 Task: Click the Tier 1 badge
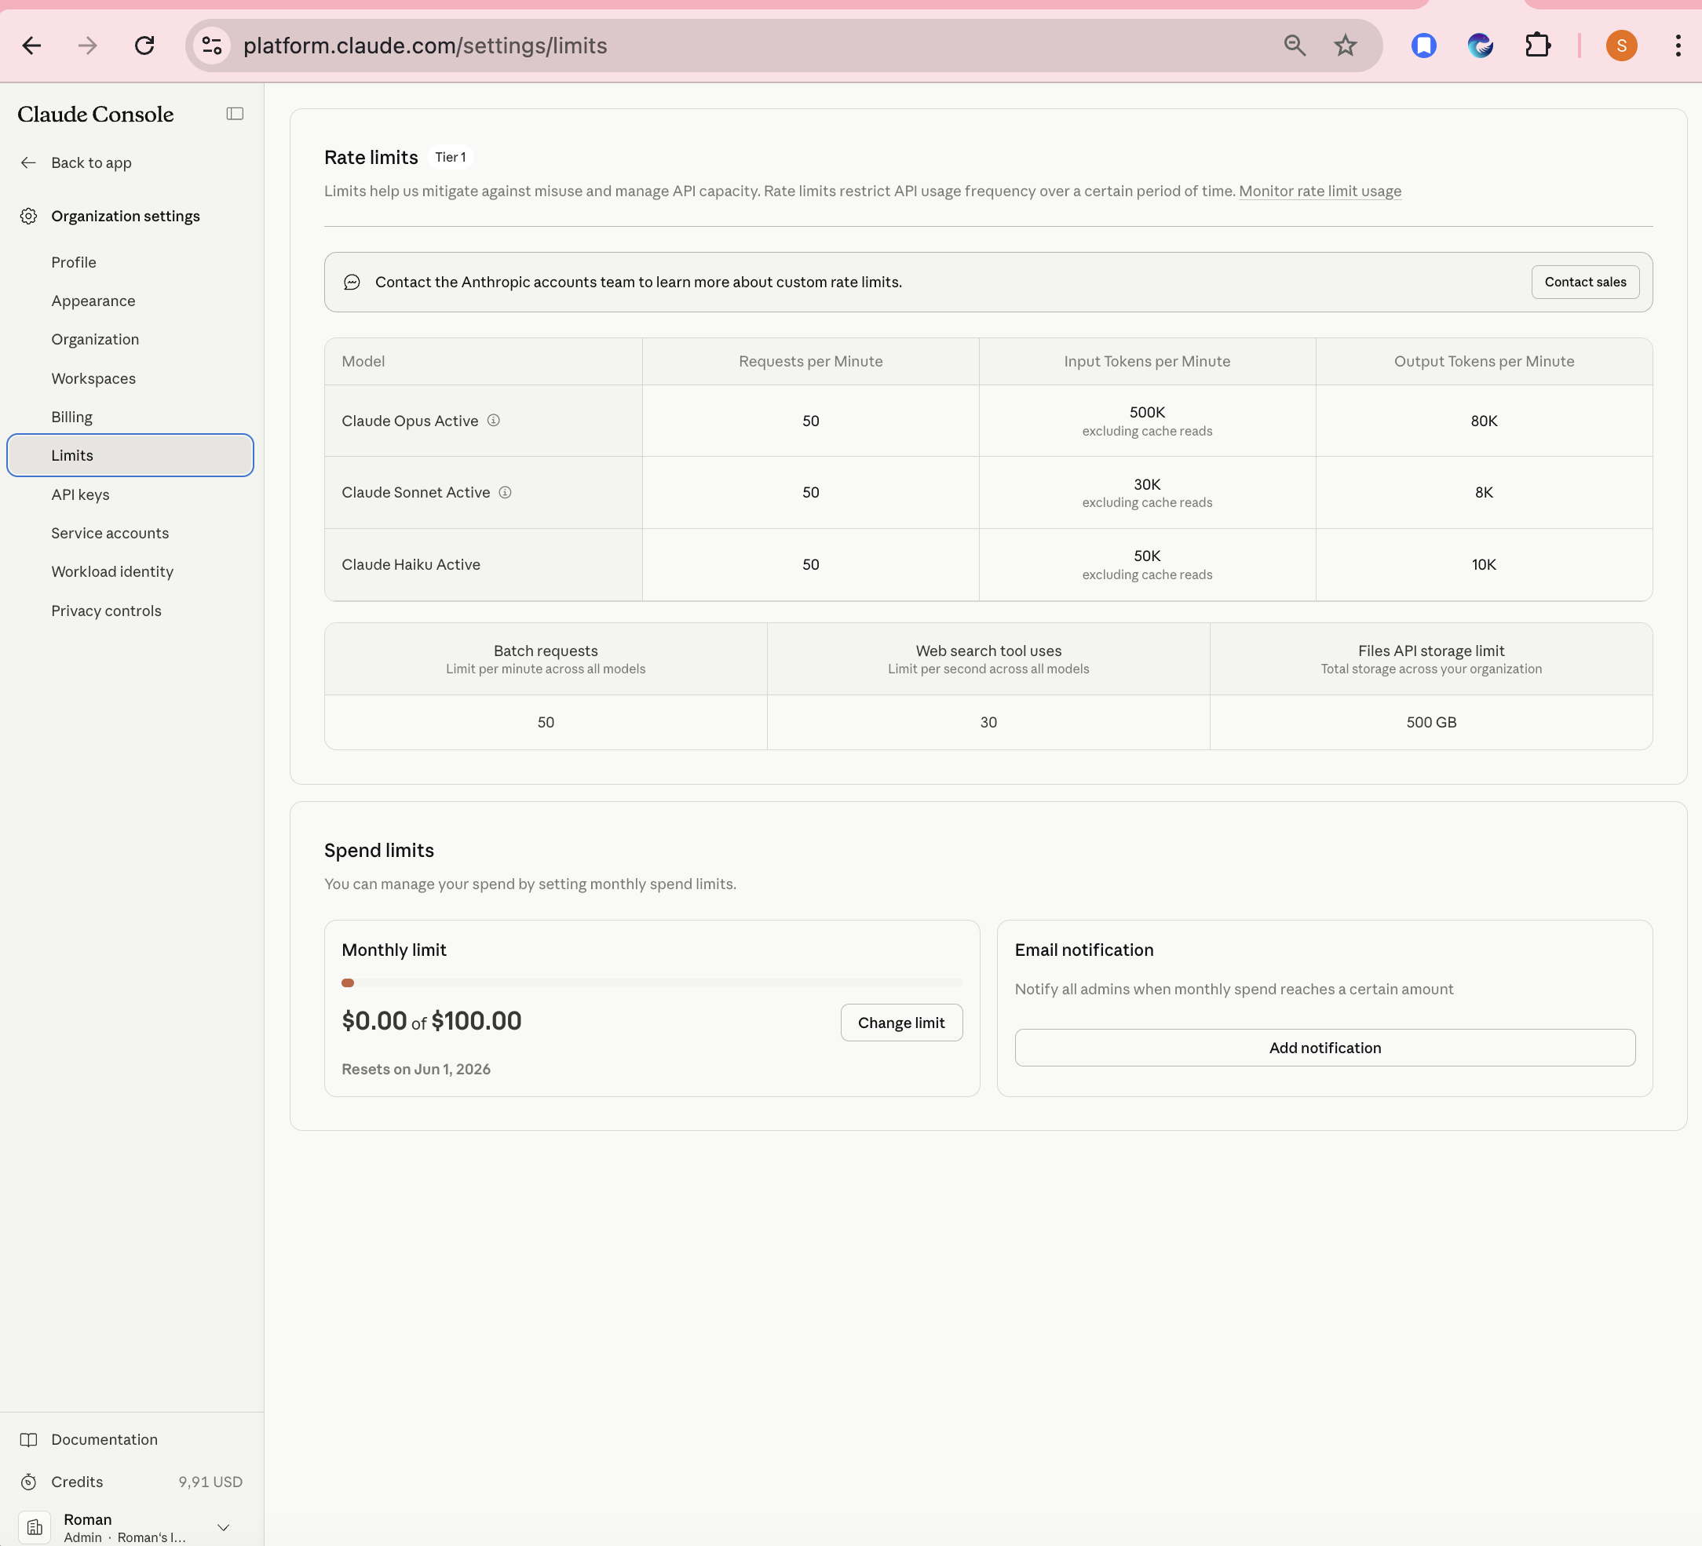coord(450,158)
